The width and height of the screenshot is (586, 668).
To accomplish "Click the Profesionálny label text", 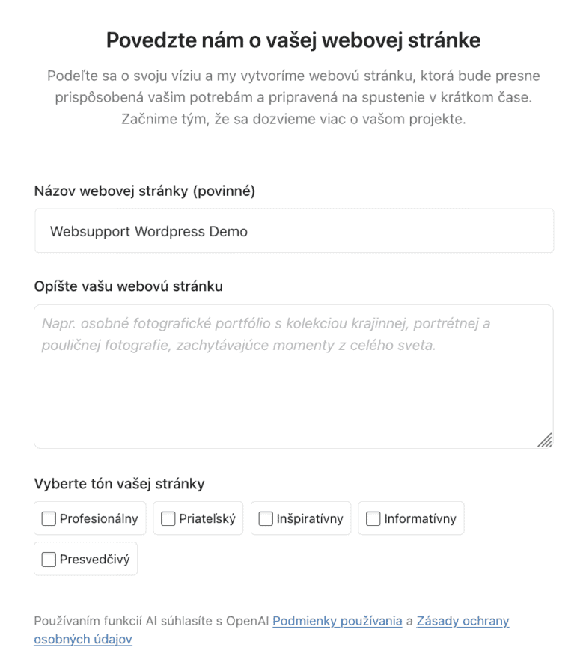I will [99, 518].
